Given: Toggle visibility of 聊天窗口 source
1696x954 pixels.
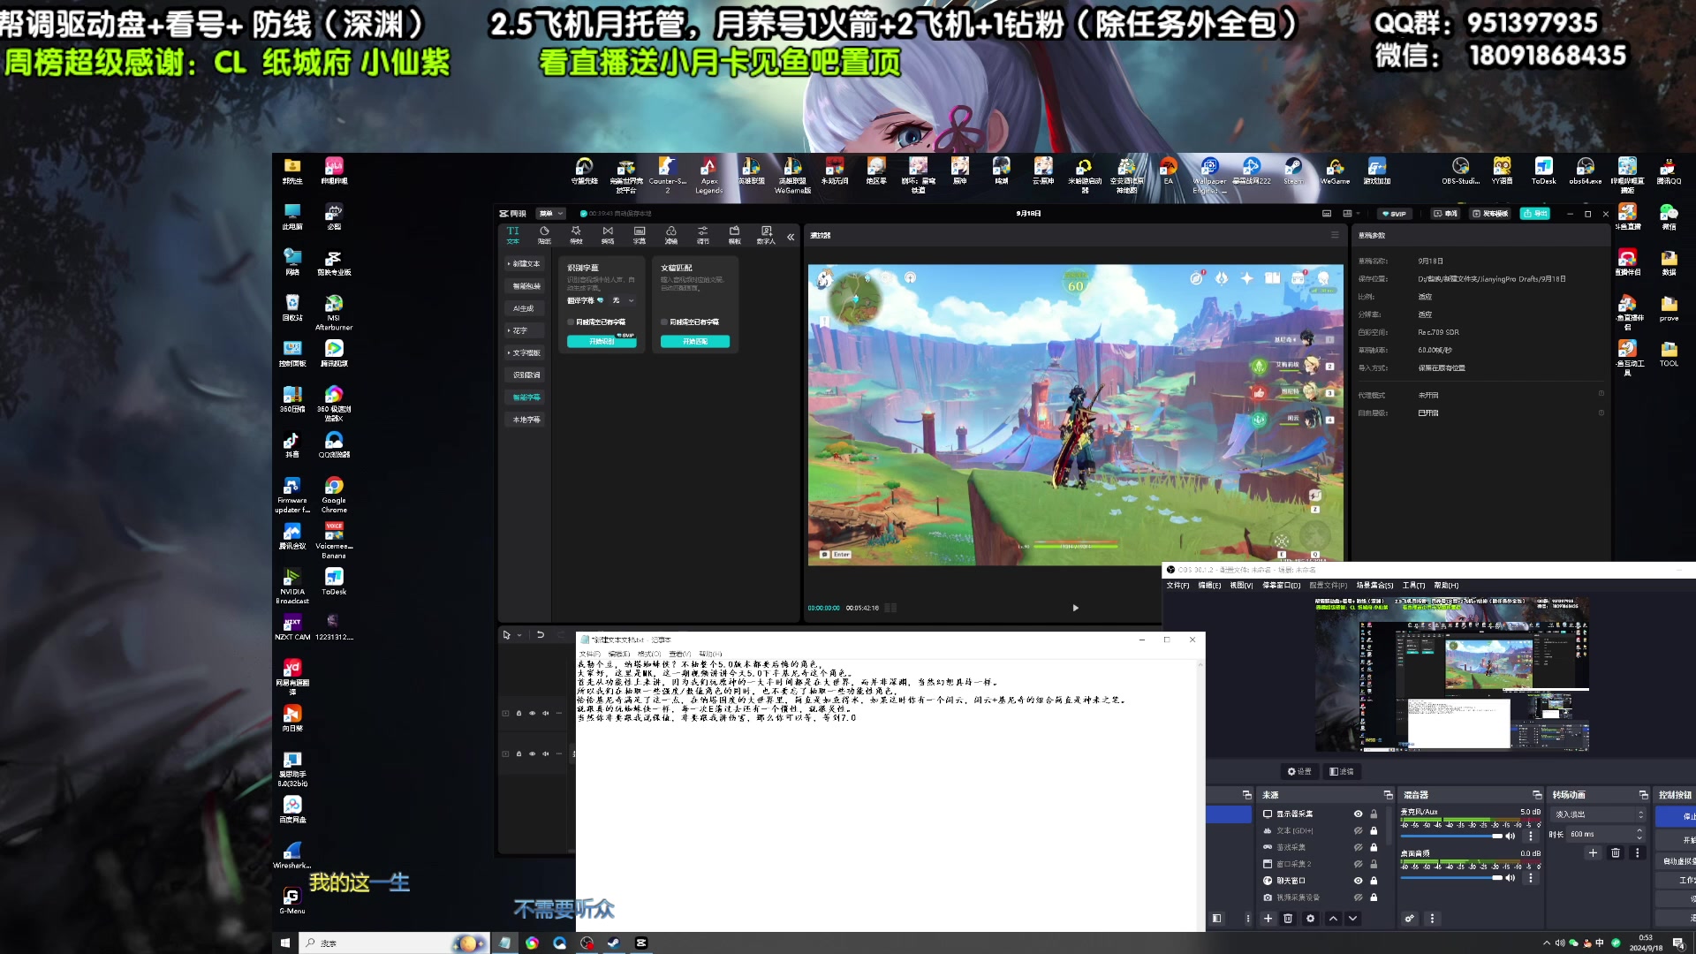Looking at the screenshot, I should [x=1358, y=881].
